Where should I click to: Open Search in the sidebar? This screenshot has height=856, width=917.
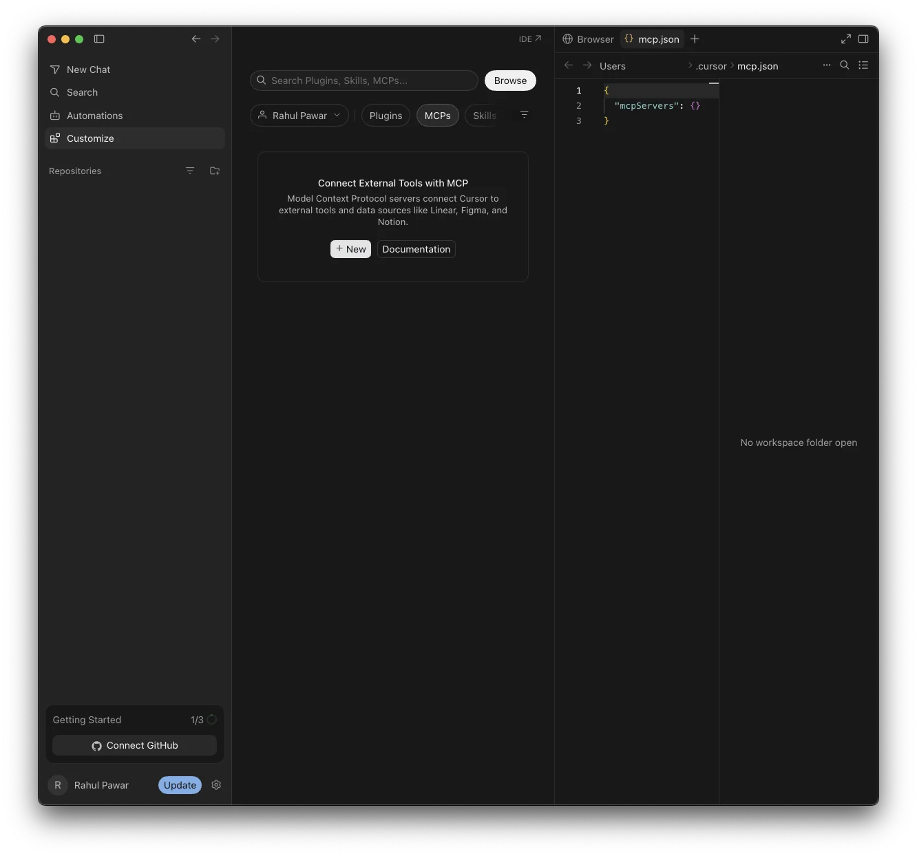135,92
